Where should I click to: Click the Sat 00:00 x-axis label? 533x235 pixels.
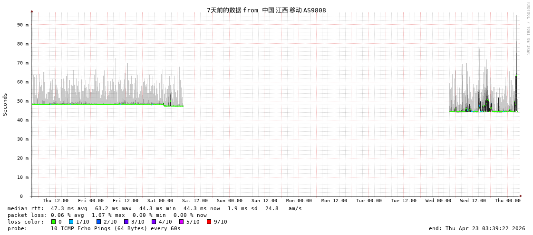tap(160, 201)
